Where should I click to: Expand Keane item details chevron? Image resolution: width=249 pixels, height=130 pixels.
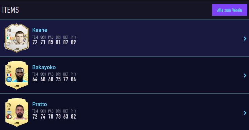[245, 38]
